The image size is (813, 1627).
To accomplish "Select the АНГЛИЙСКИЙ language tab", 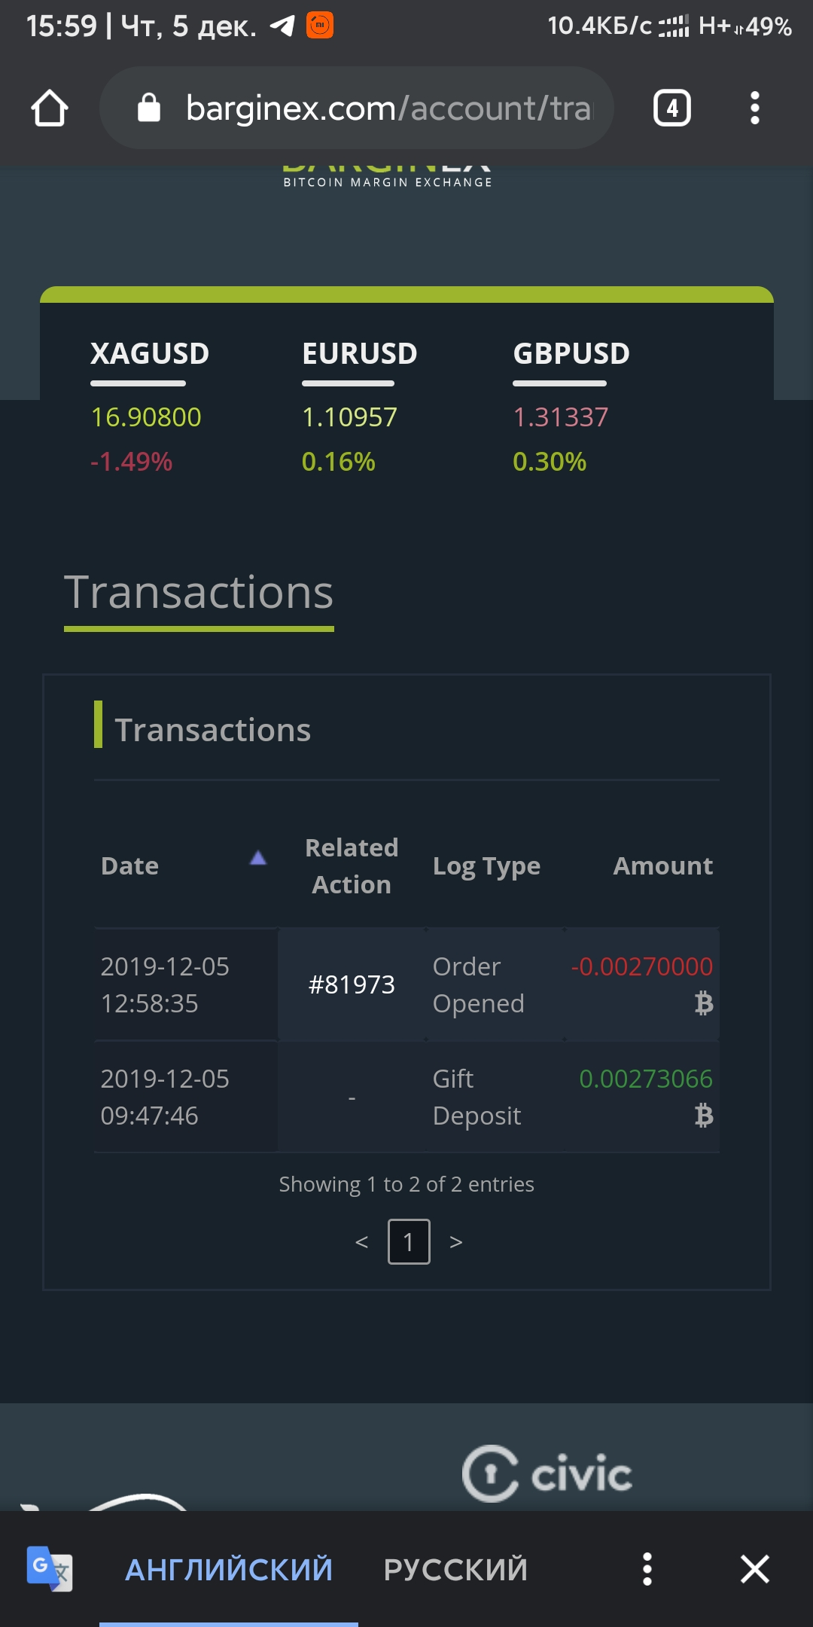I will pyautogui.click(x=229, y=1570).
